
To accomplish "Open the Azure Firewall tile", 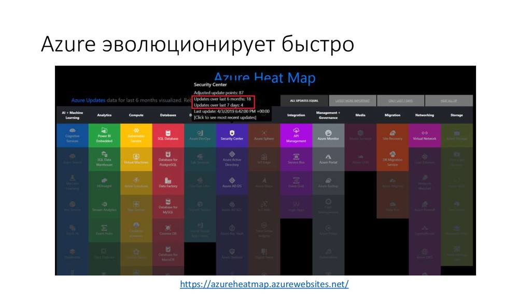I will click(x=424, y=206).
